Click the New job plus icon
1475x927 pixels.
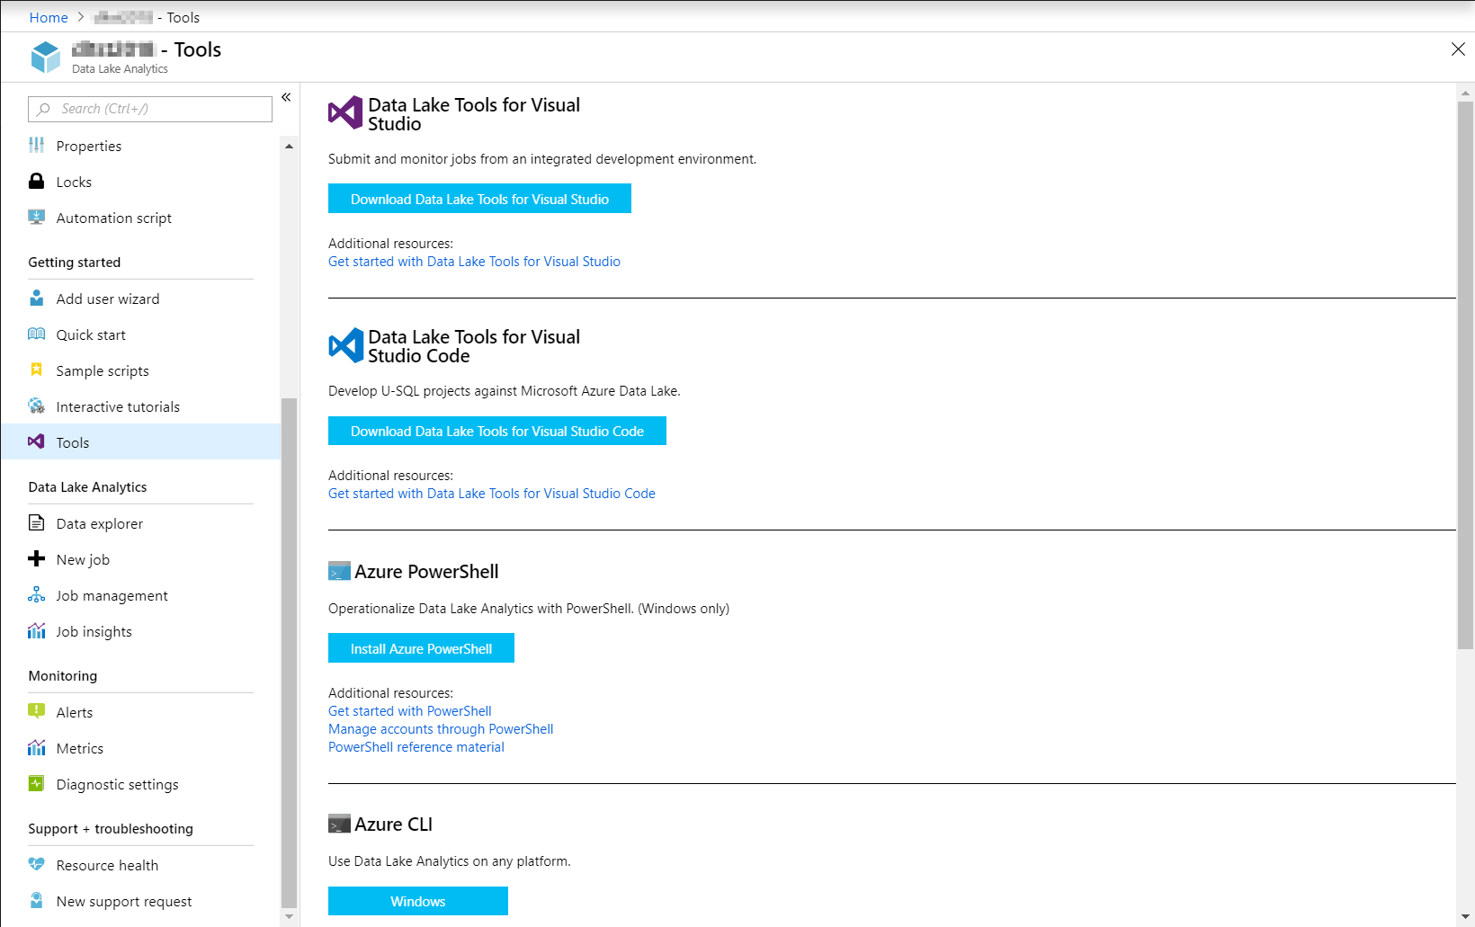click(x=36, y=558)
